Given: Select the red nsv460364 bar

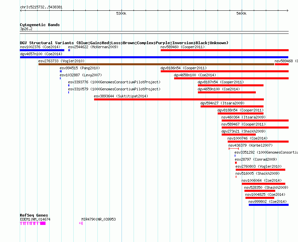Looking at the screenshot, I should tap(255, 120).
